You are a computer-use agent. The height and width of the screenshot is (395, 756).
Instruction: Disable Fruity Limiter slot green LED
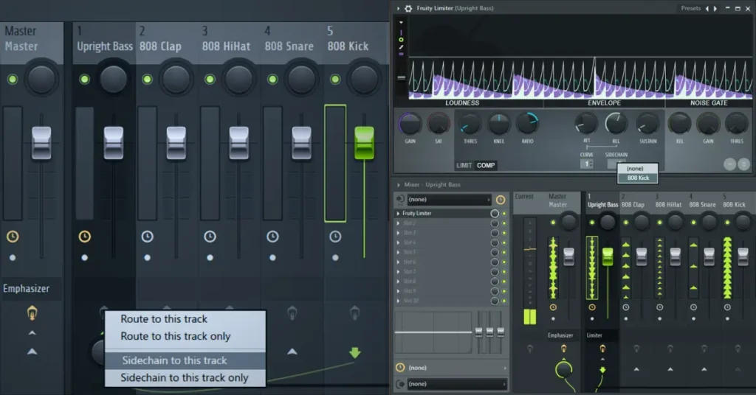[504, 213]
